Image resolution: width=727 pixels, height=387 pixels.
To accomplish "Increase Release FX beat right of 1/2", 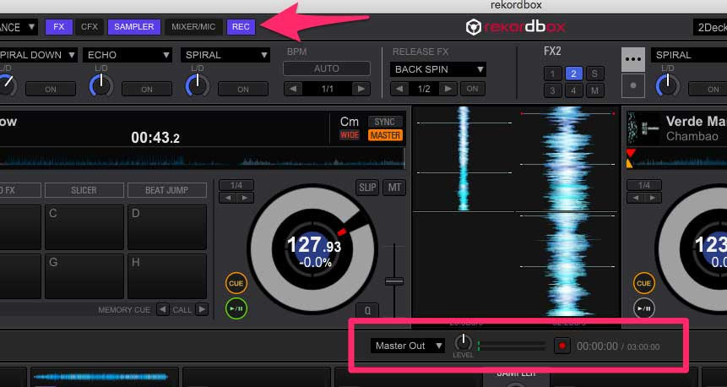I will click(x=448, y=89).
